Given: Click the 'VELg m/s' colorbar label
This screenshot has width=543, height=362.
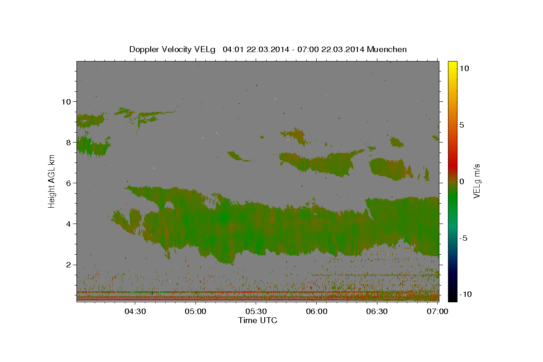Looking at the screenshot, I should coord(476,181).
